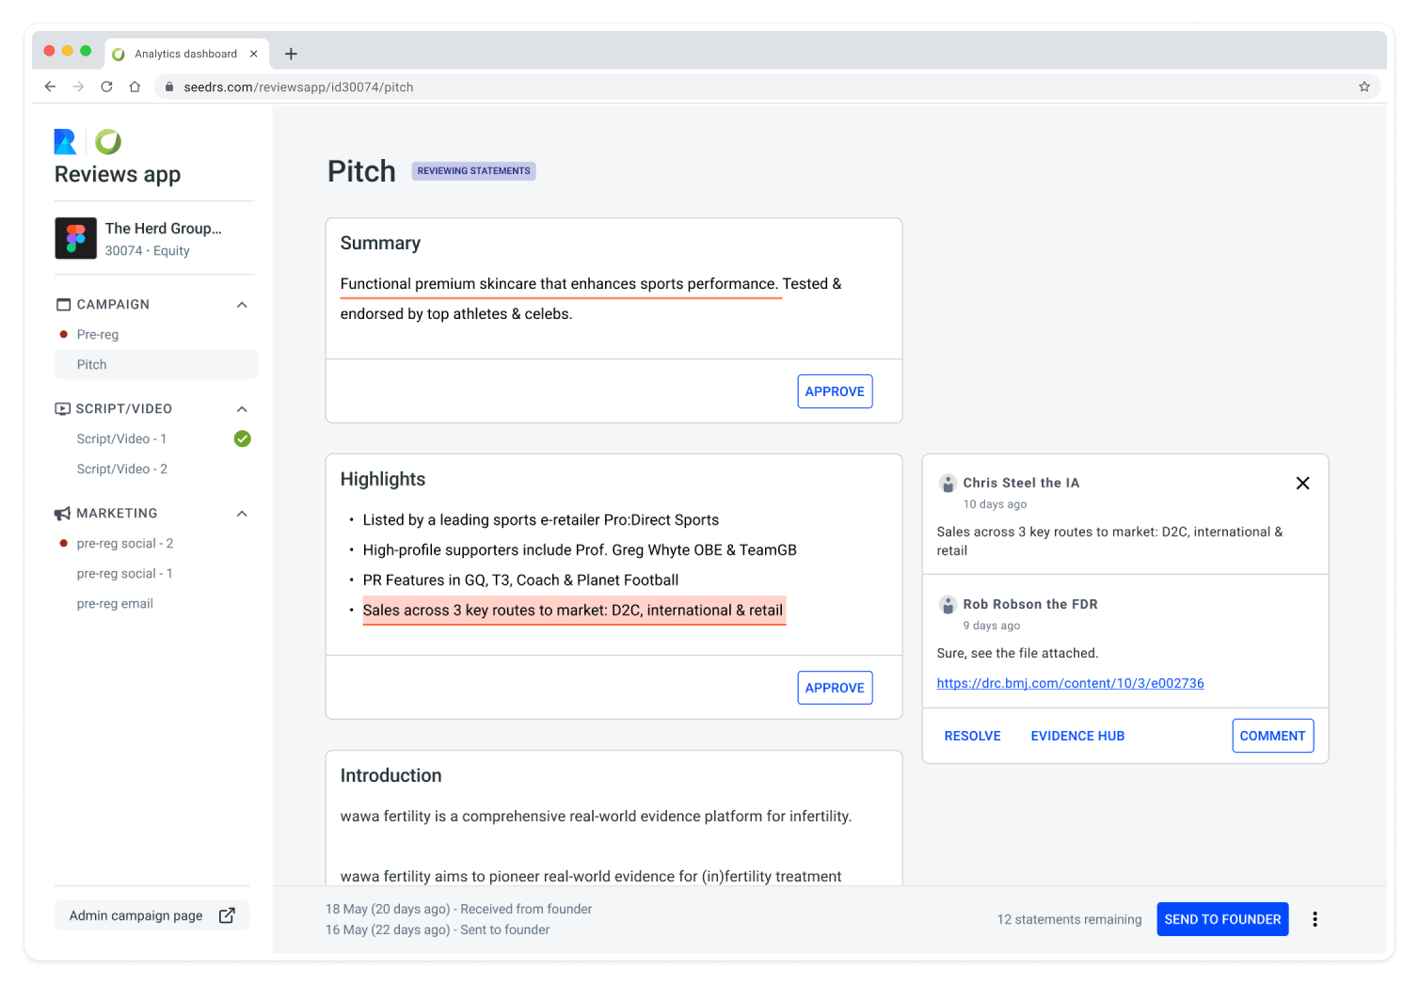Click the underlined Summary statement about skincare
Viewport: 1419px width, 985px height.
[x=560, y=284]
